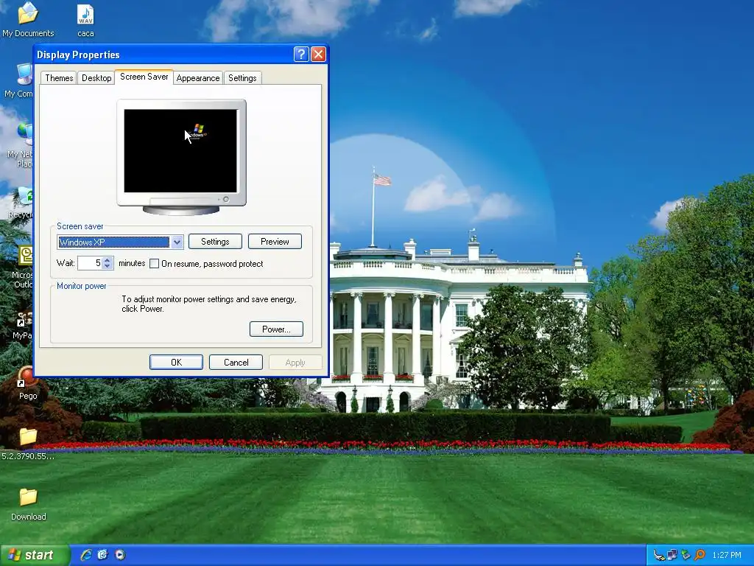
Task: Open the Settings tab
Action: pyautogui.click(x=242, y=78)
